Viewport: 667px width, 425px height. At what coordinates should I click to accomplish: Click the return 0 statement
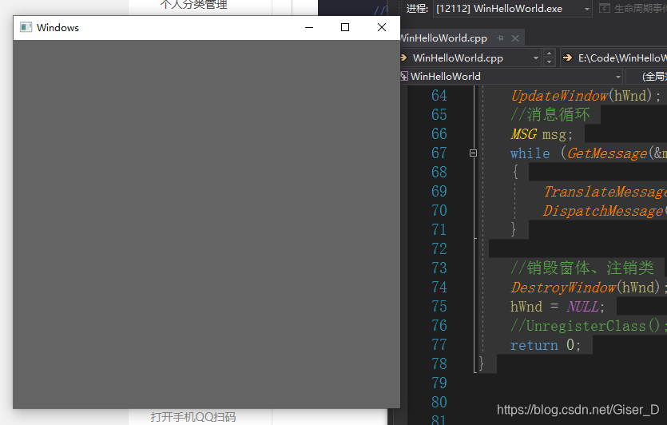546,345
